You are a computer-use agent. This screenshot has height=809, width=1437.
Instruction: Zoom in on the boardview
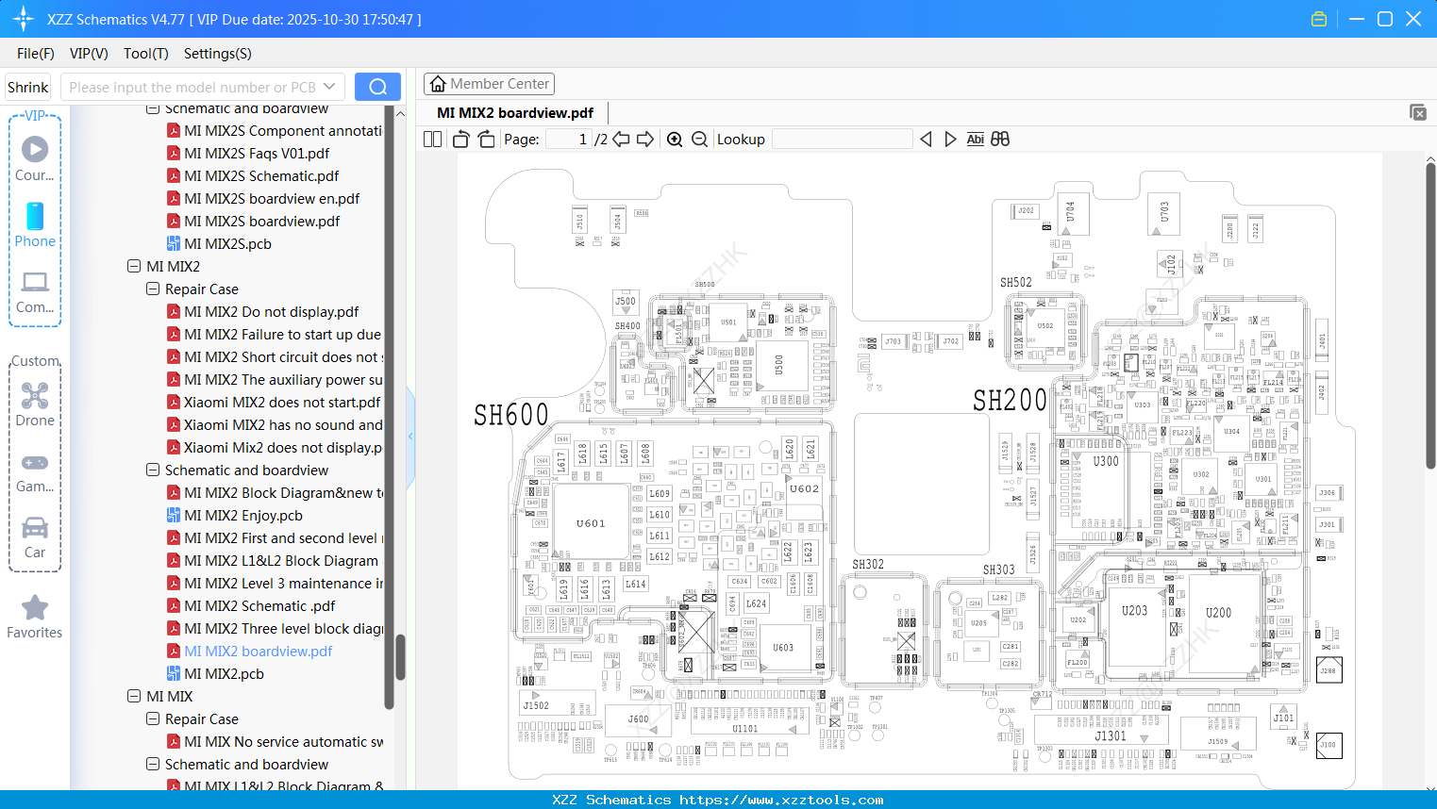[676, 139]
